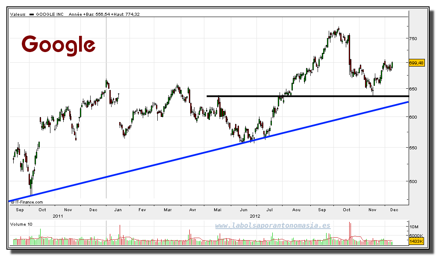
Task: Click the 2011 year label on time axis
Action: click(58, 216)
